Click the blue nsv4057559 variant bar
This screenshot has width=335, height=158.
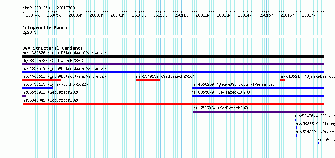coord(173,72)
